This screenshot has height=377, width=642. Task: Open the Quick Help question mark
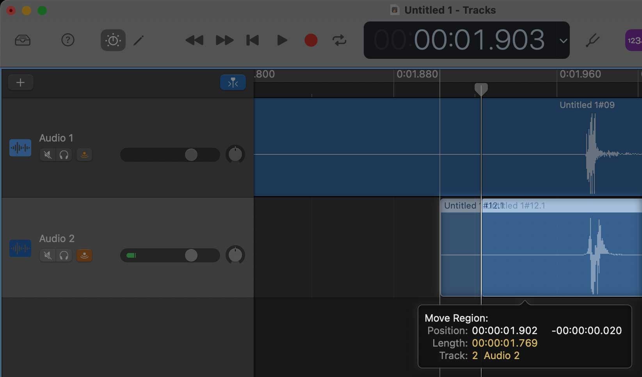point(68,40)
